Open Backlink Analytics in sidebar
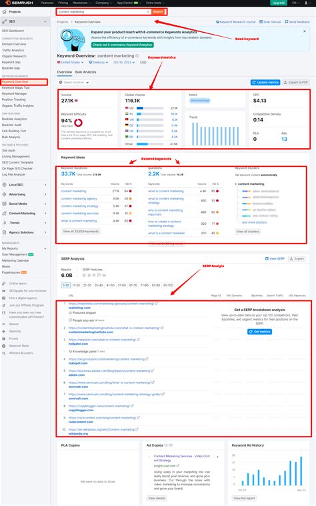316x506 pixels. pos(15,119)
